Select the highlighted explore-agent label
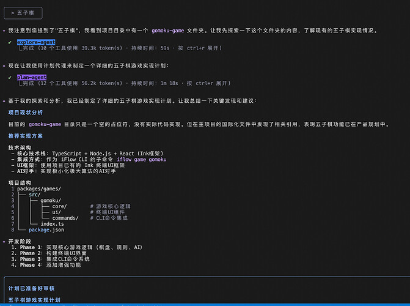Image resolution: width=410 pixels, height=306 pixels. [x=36, y=42]
